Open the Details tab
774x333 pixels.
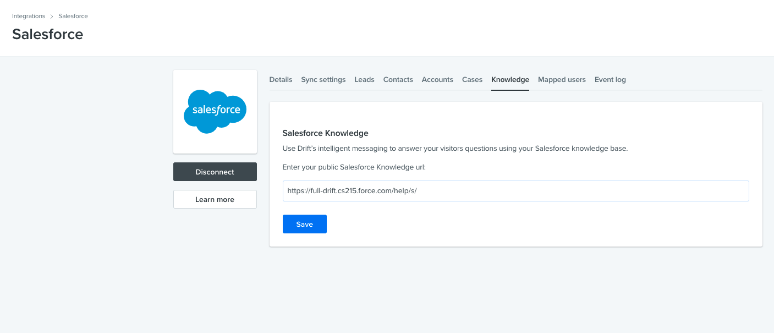pyautogui.click(x=281, y=80)
